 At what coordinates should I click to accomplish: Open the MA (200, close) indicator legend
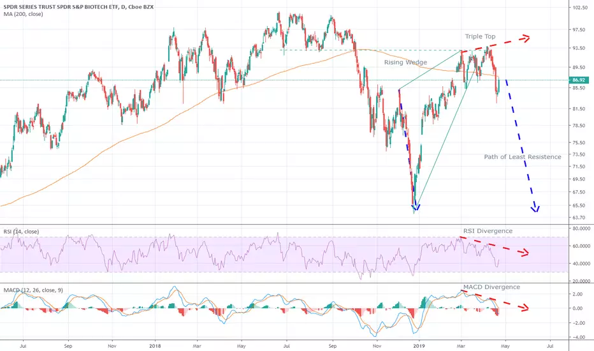point(23,14)
